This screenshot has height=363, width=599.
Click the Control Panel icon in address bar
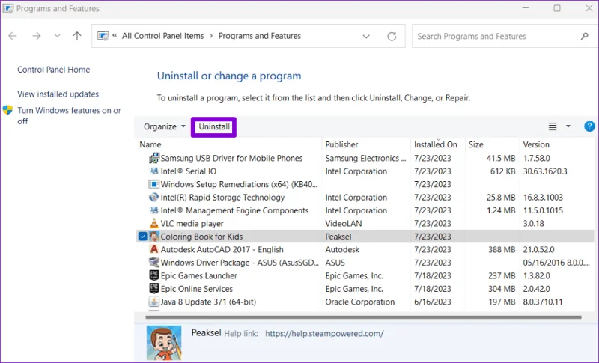pyautogui.click(x=103, y=36)
